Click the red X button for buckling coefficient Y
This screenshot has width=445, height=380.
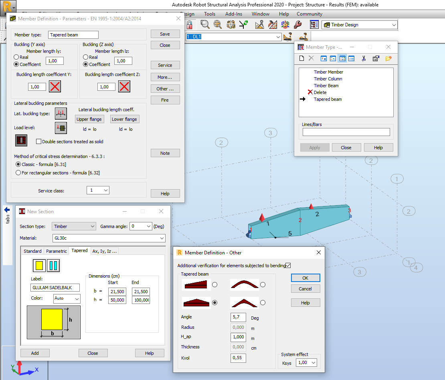(55, 86)
